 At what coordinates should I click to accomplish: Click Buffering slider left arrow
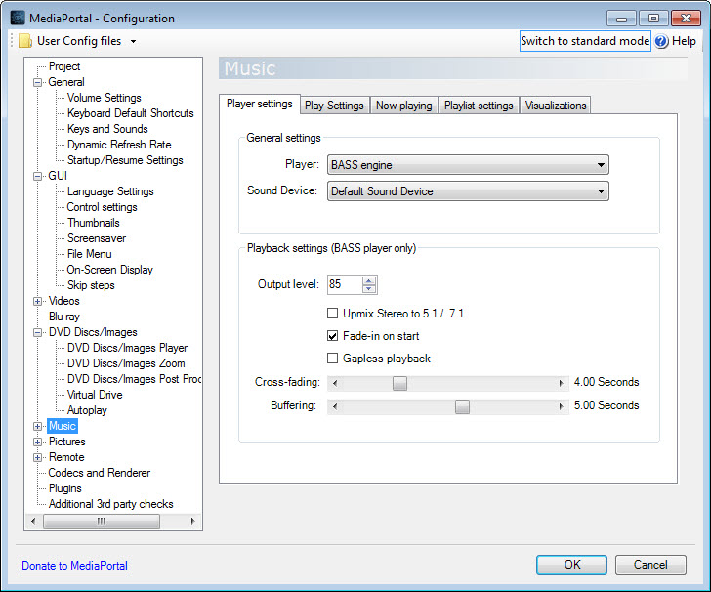(x=335, y=406)
